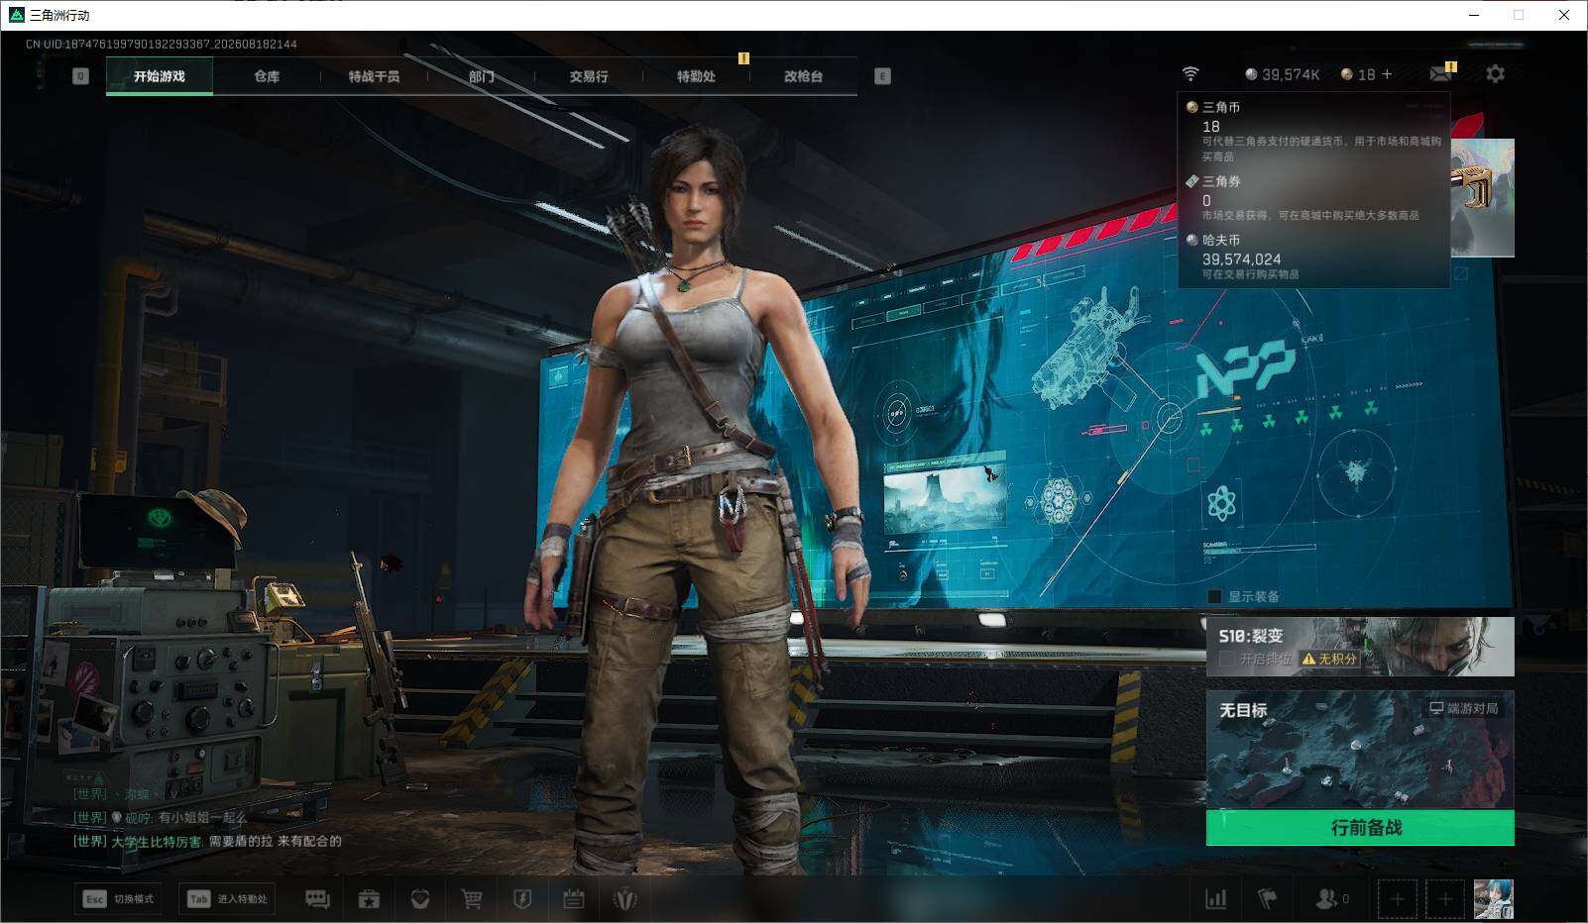
Task: Click the 三角洲行动 app icon in title bar
Action: click(x=16, y=15)
